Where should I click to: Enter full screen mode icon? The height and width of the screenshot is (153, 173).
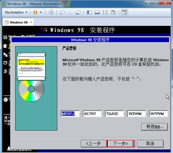pyautogui.click(x=105, y=13)
